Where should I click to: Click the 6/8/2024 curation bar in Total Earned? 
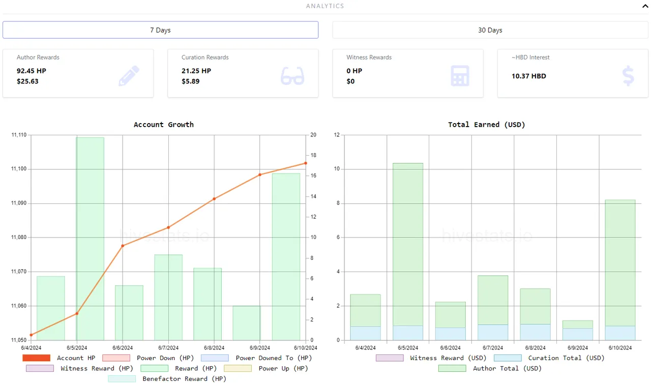535,332
